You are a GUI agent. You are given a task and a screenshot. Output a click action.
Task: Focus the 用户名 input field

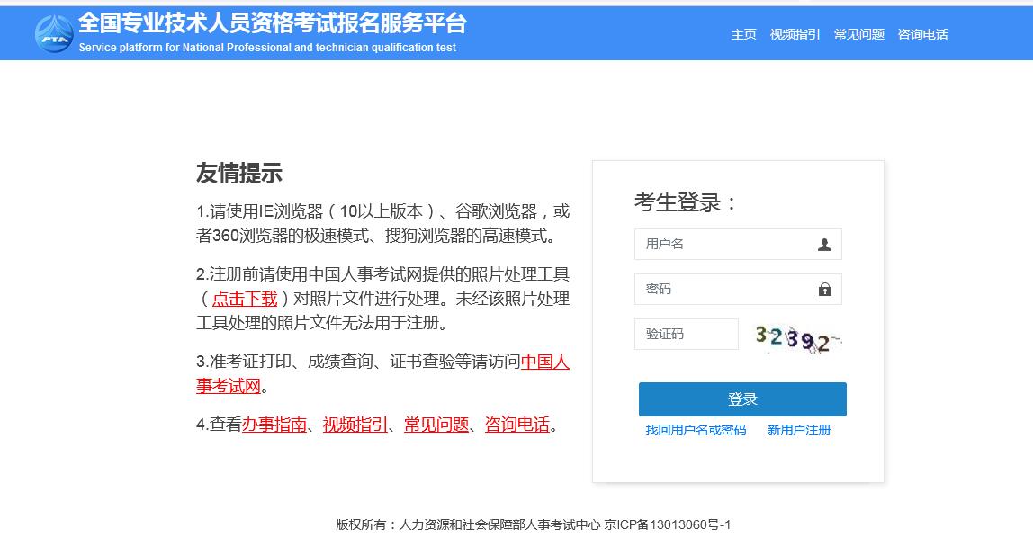click(x=738, y=245)
